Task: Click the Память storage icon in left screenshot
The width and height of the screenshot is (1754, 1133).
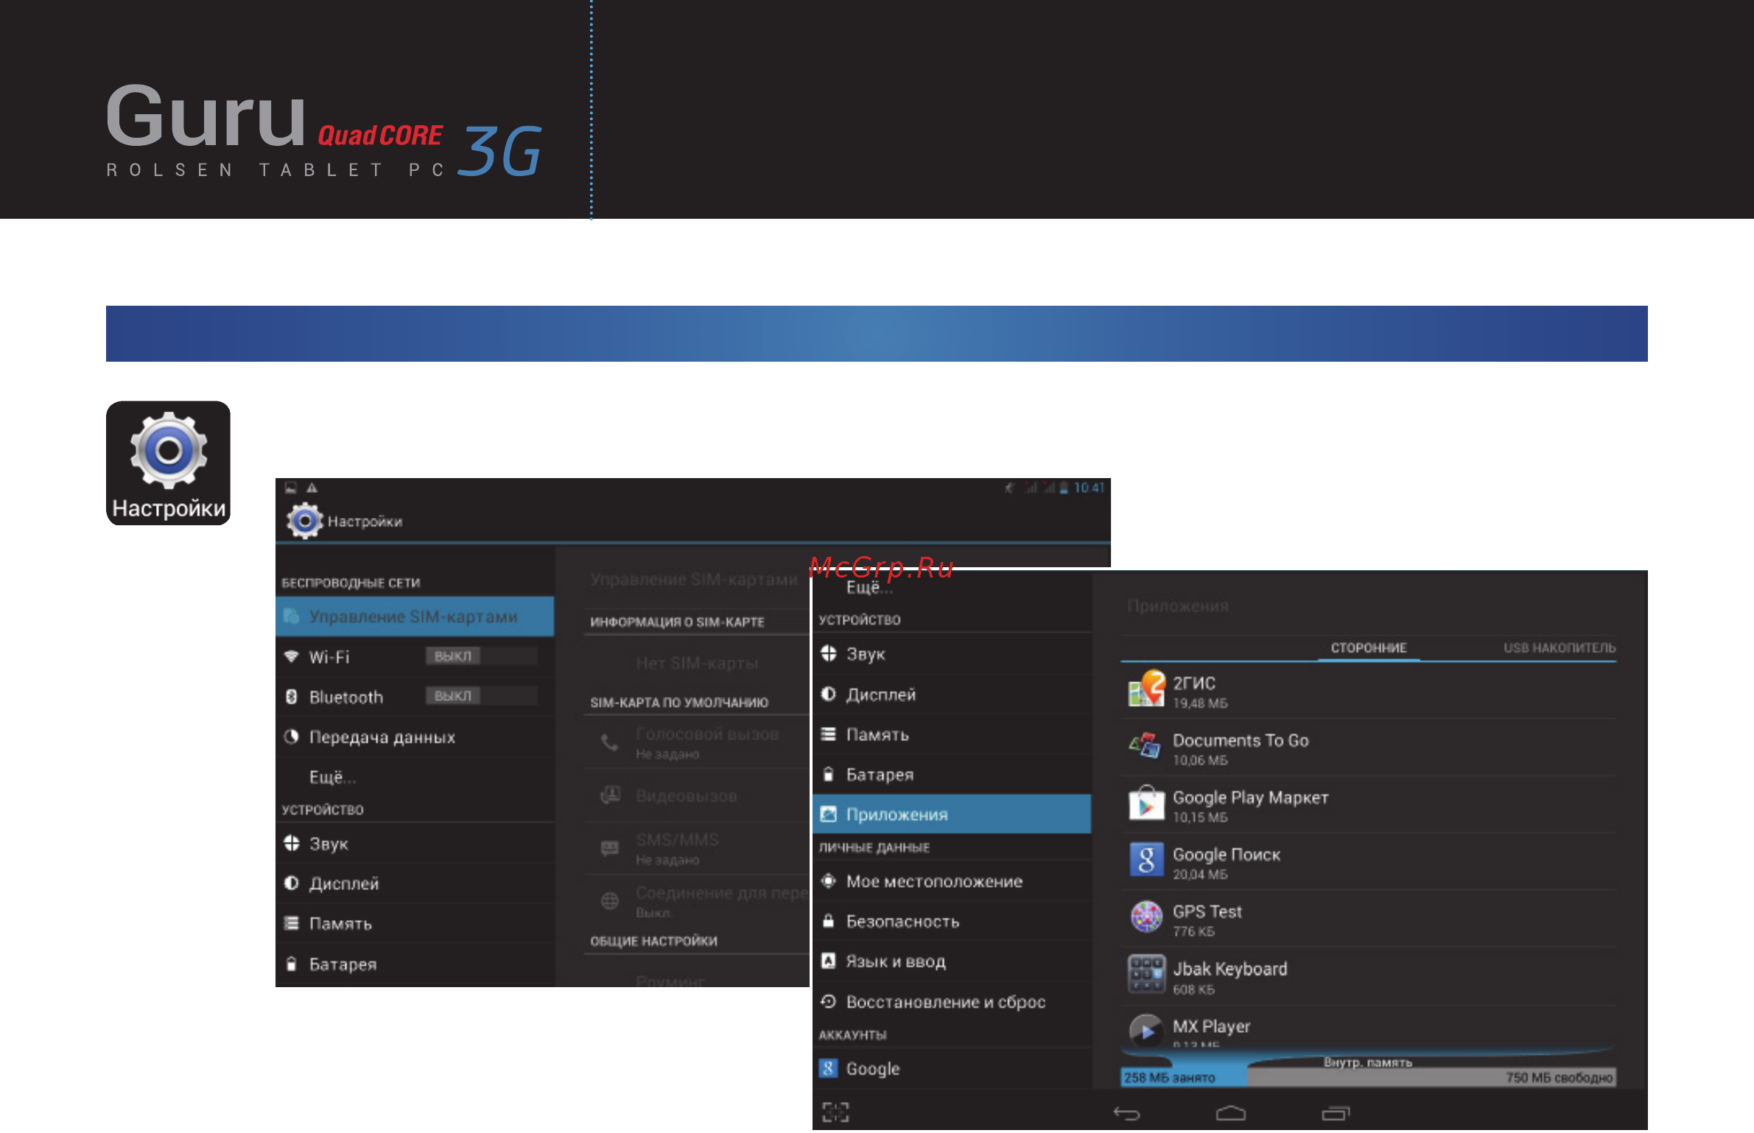Action: 292,923
